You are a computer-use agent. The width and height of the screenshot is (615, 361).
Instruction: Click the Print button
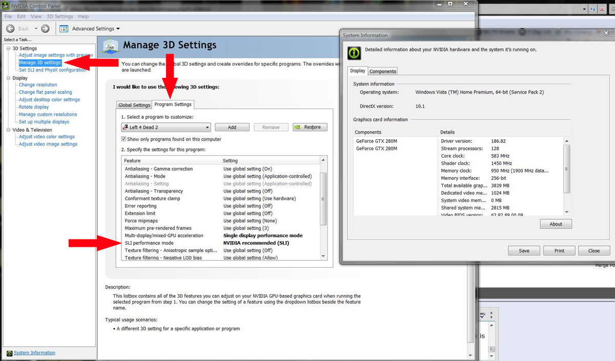(560, 251)
